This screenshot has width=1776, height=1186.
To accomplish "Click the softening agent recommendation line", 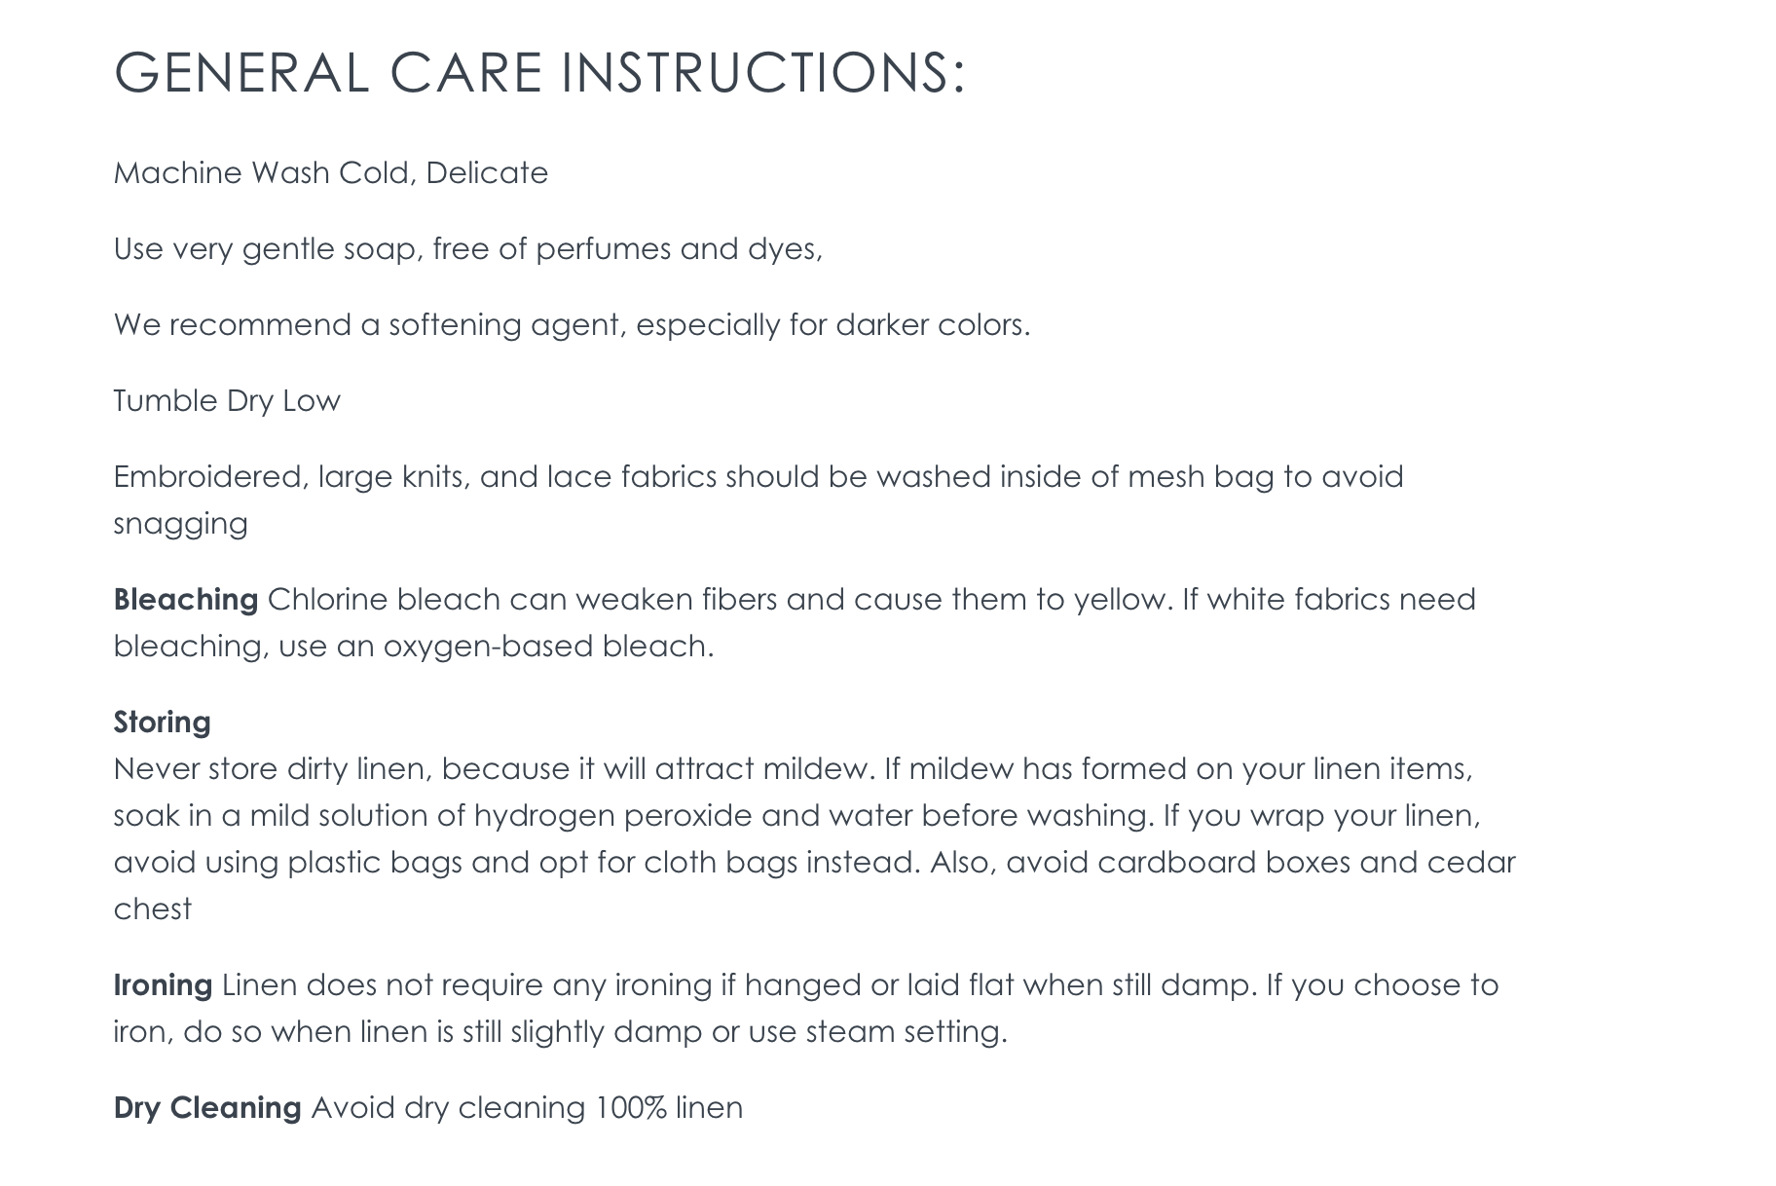I will 572,325.
